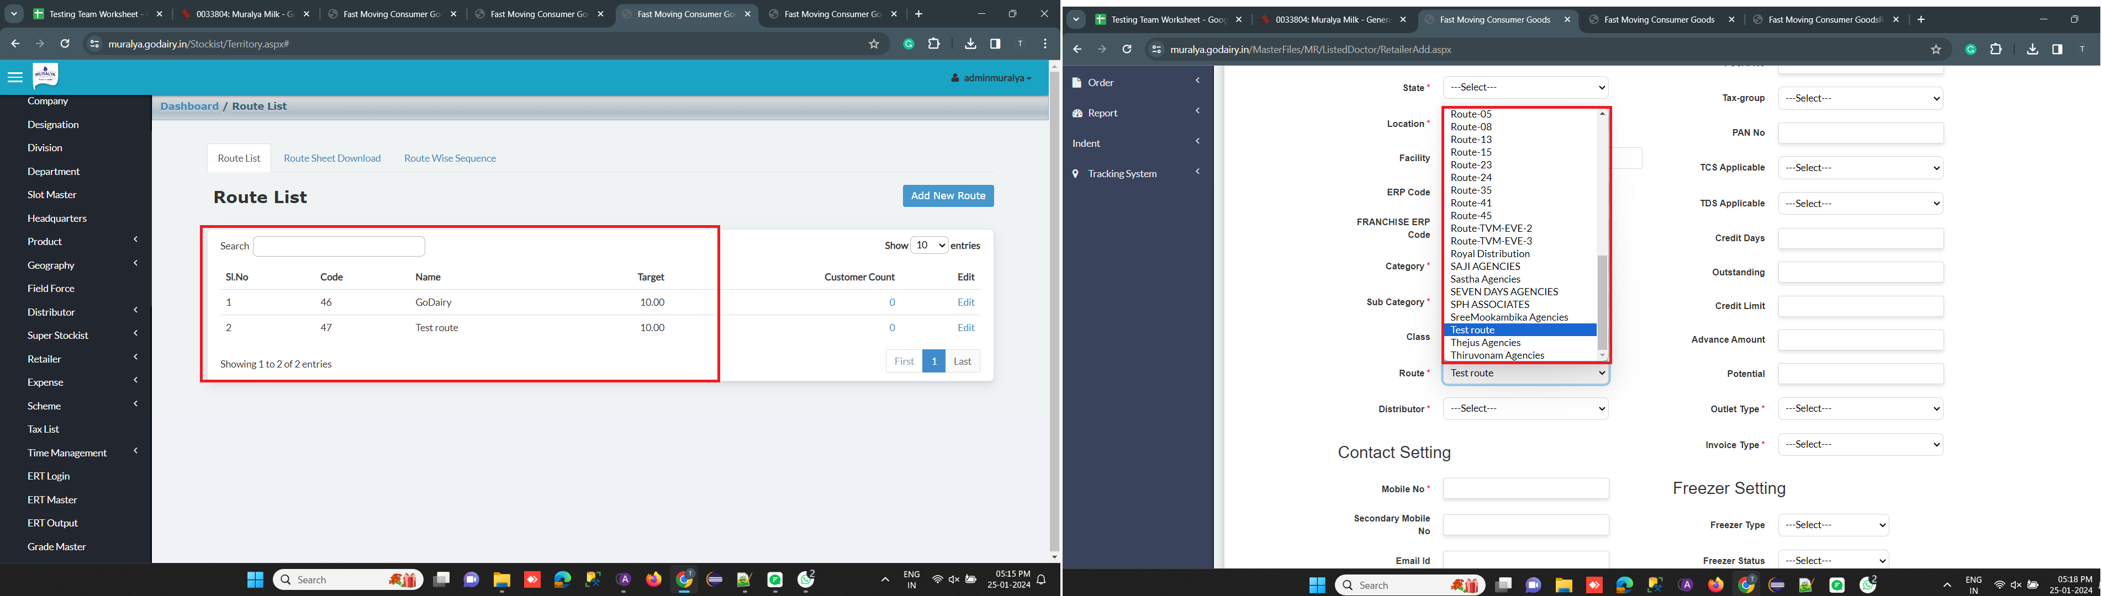Click the Tracking System sidebar item

[x=1122, y=174]
